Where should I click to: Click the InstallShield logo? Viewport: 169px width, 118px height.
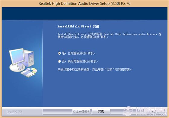(x=14, y=112)
